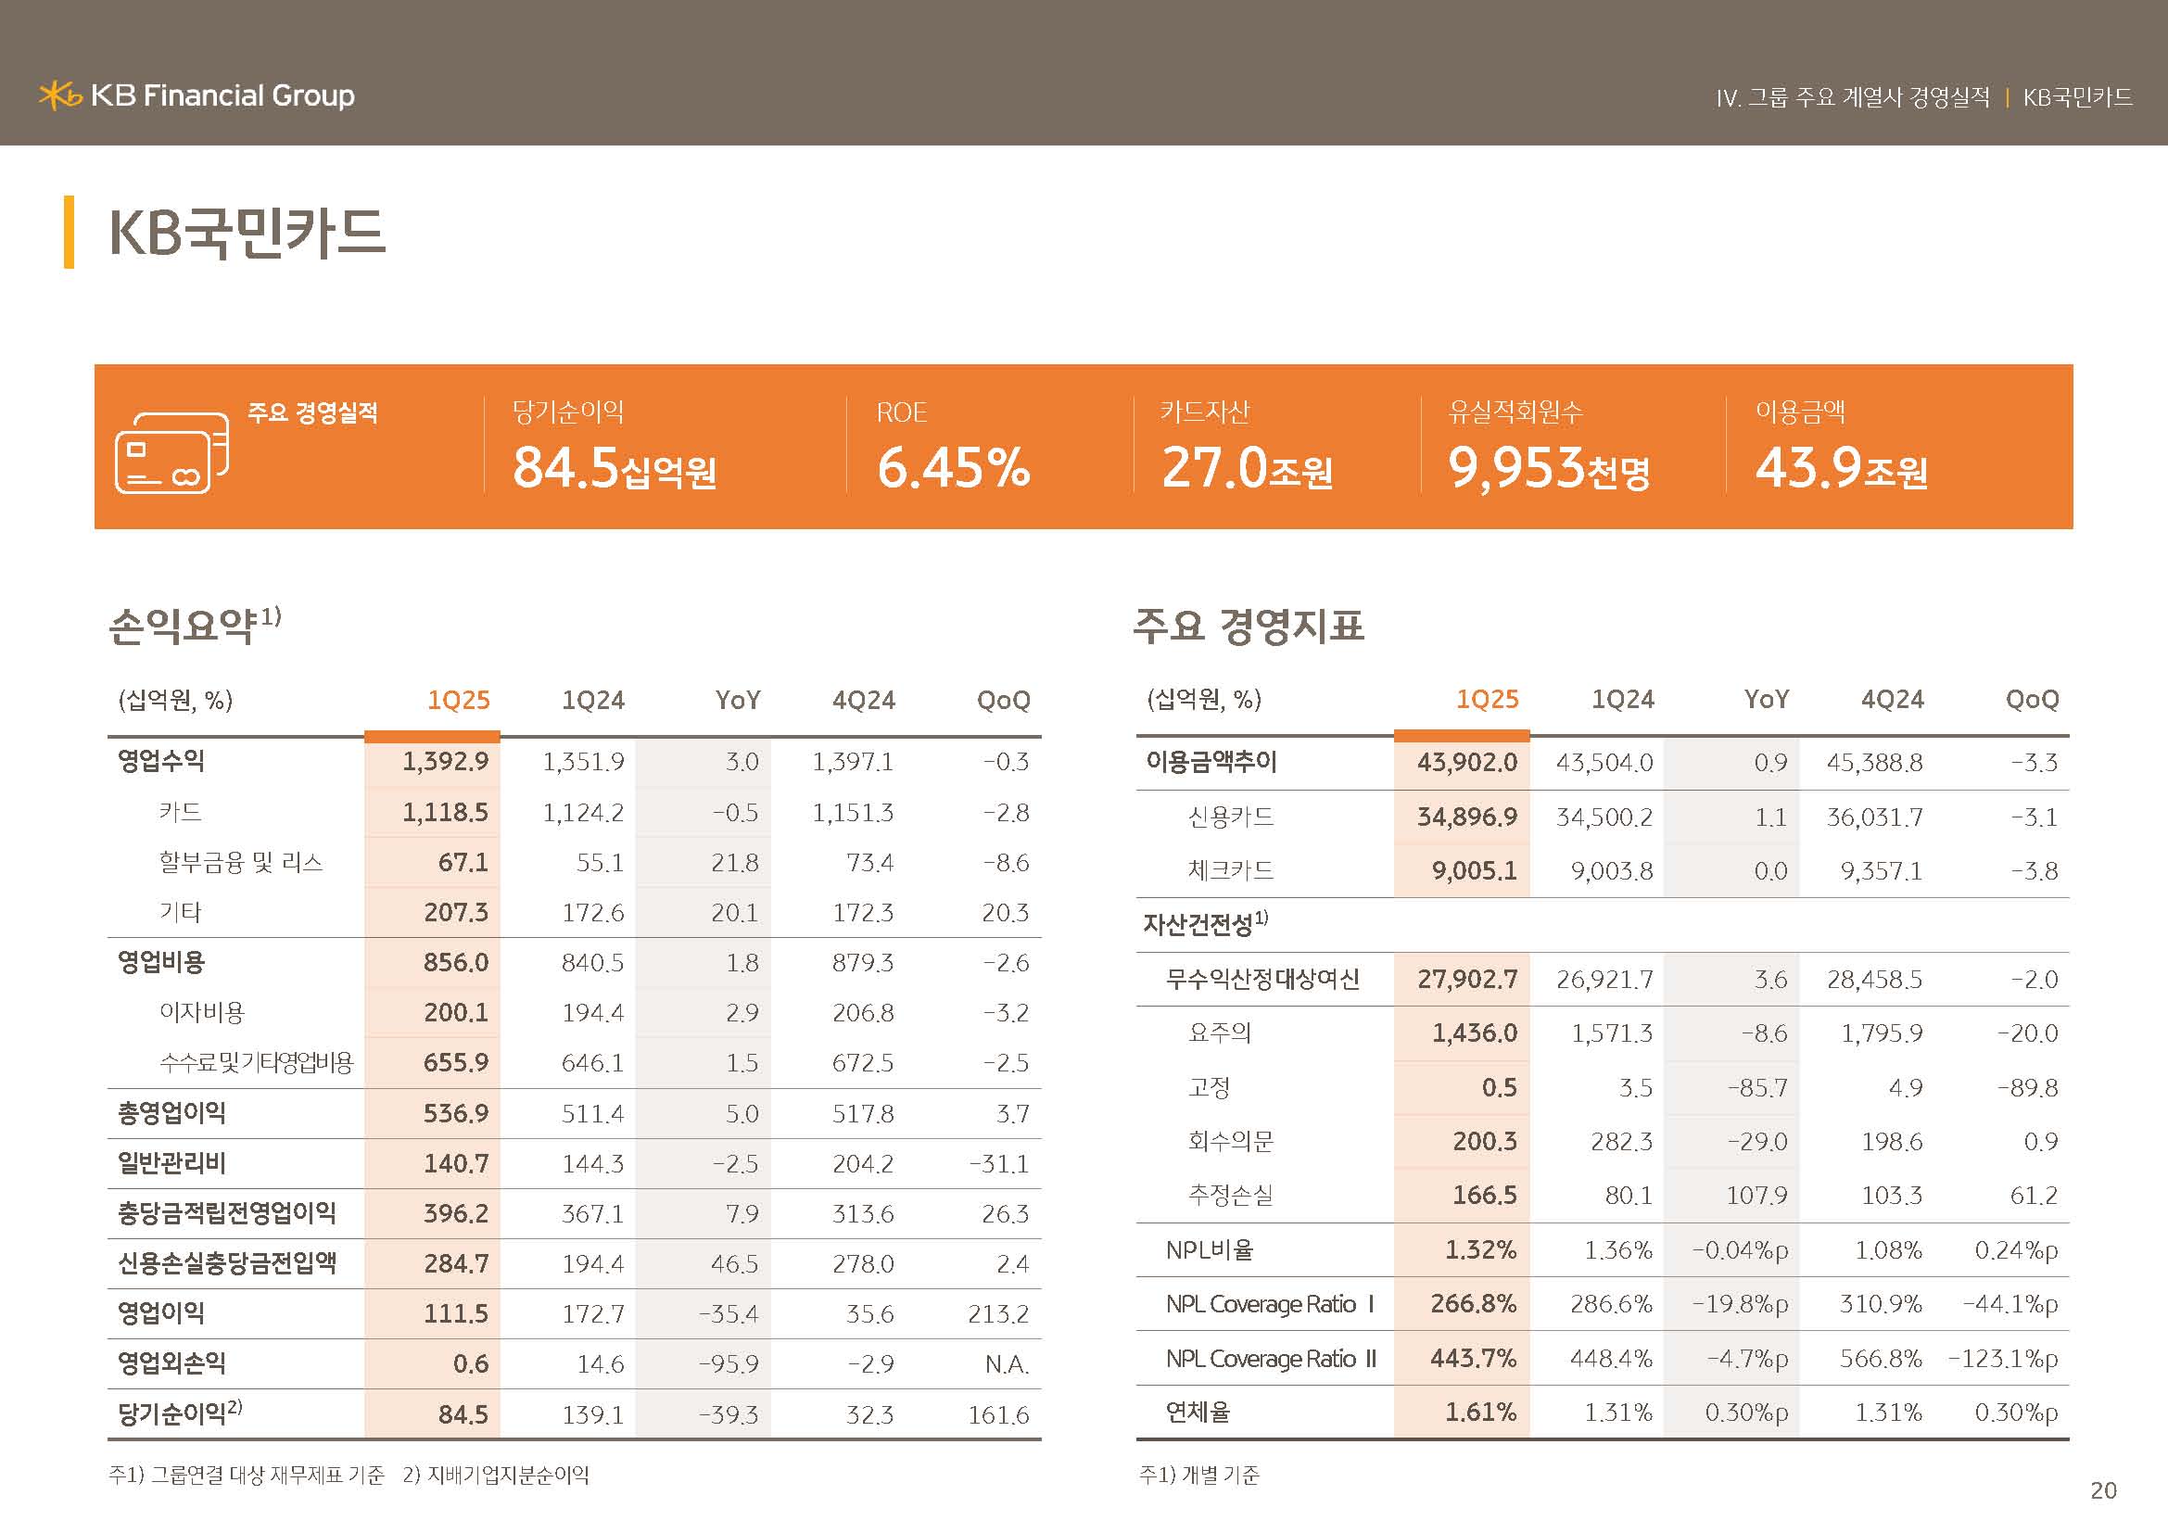Click the 이용금액 43.9조원 figure
Image resolution: width=2168 pixels, height=1533 pixels.
coord(1841,468)
